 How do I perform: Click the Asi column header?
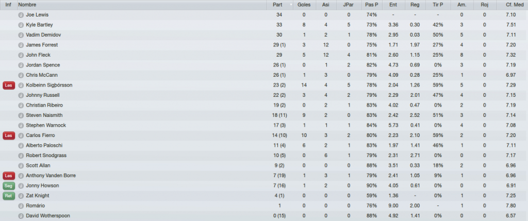click(326, 5)
